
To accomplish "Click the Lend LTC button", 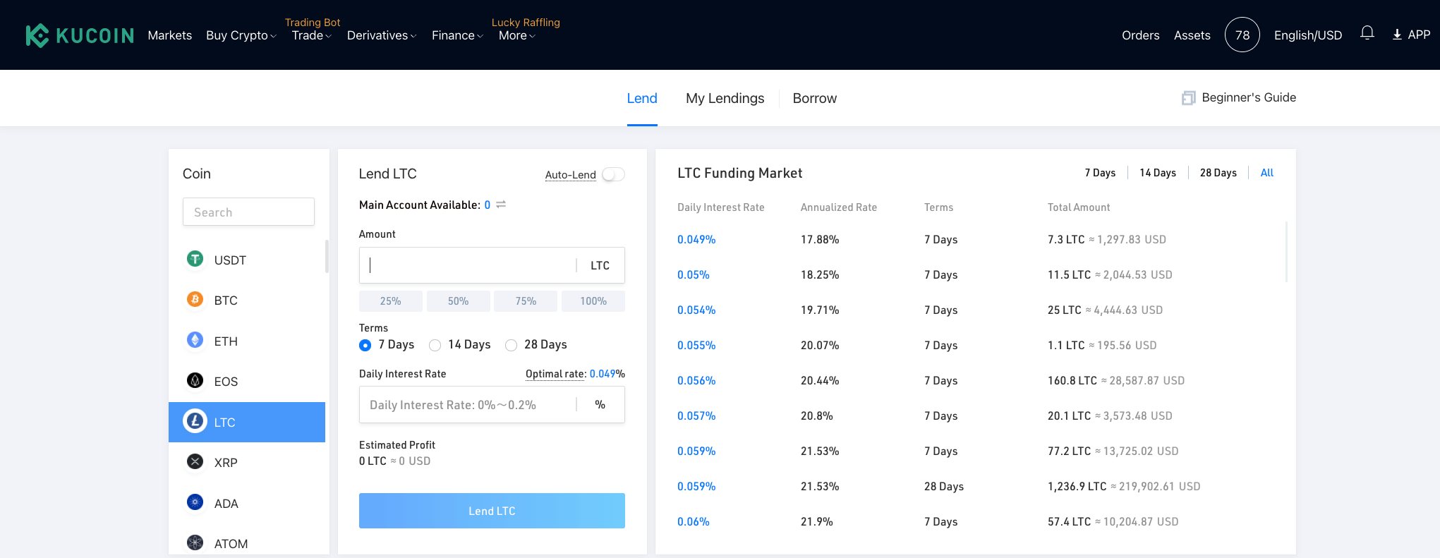I will tap(492, 511).
